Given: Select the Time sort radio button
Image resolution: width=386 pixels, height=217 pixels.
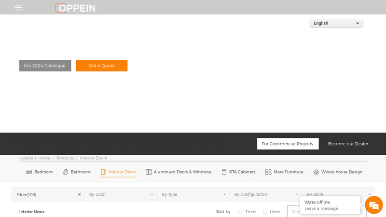Looking at the screenshot, I should (240, 212).
